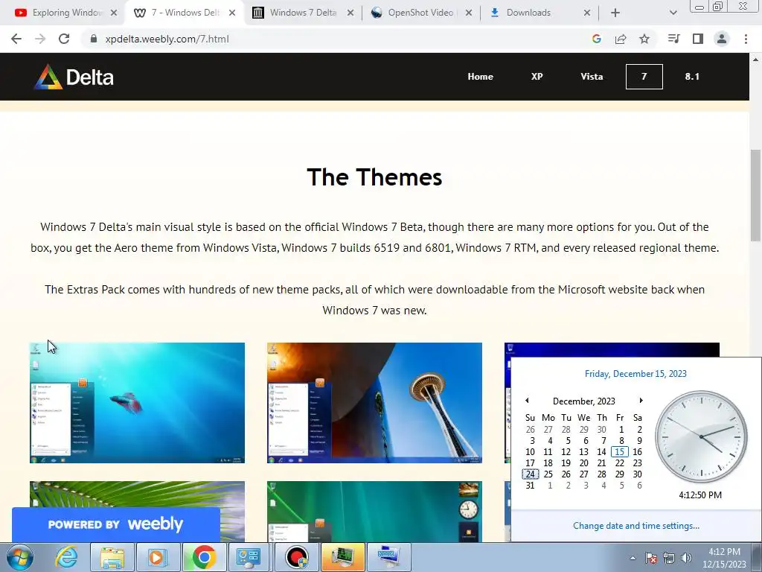Click the Delta logo in site header
The height and width of the screenshot is (572, 762).
point(74,77)
